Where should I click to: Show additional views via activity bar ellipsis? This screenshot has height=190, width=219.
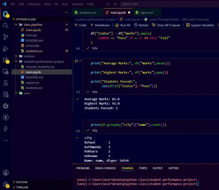click(5, 140)
